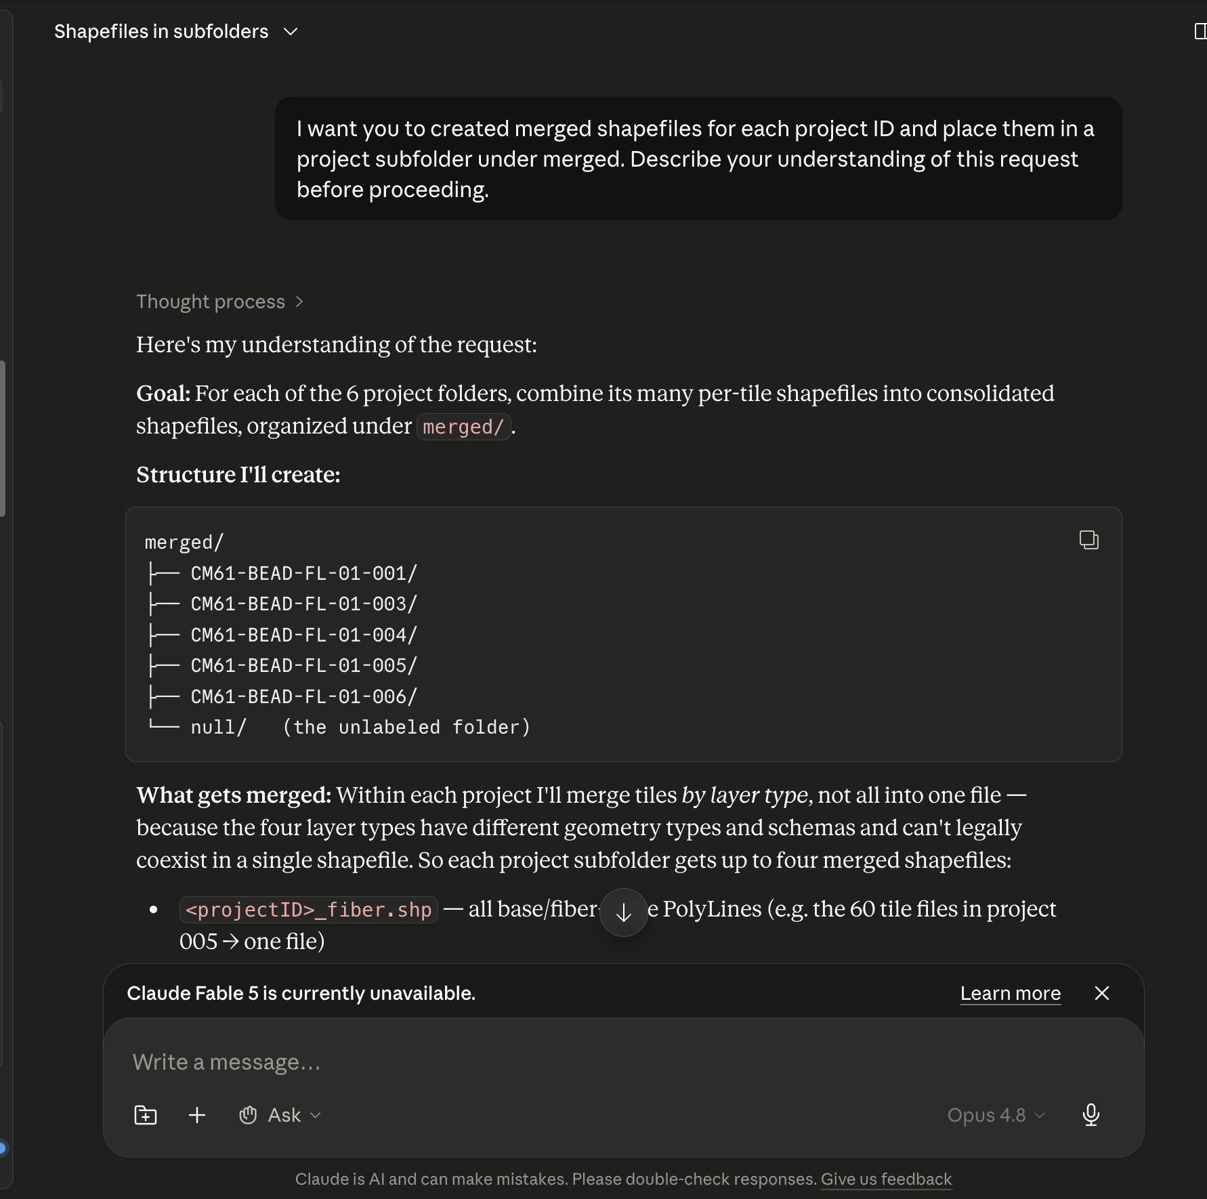Open the Opus 4.8 model selector
The width and height of the screenshot is (1207, 1199).
pyautogui.click(x=996, y=1115)
